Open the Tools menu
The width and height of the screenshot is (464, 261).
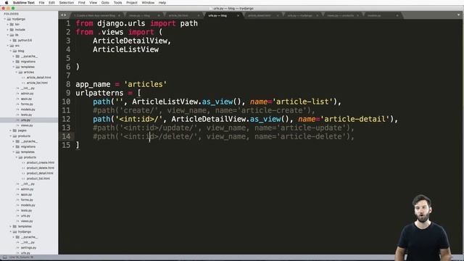click(x=117, y=3)
